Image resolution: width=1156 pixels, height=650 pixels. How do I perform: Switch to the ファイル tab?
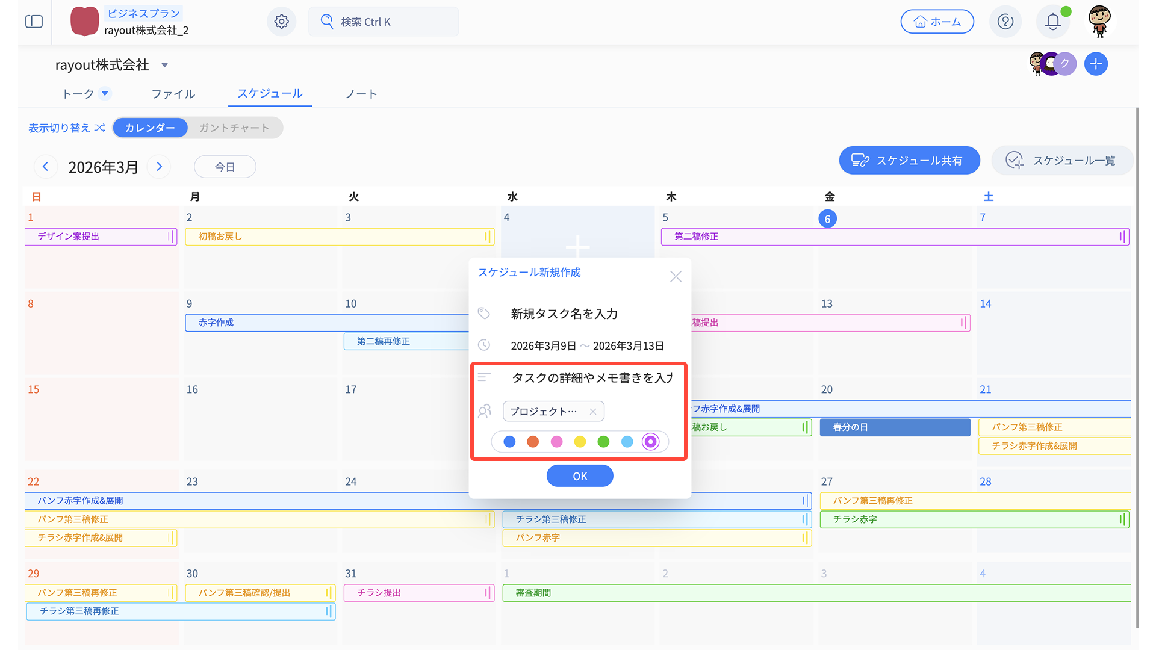coord(173,94)
